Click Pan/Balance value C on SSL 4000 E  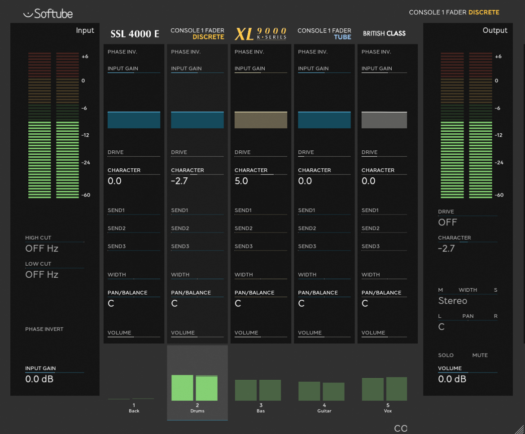coord(111,303)
